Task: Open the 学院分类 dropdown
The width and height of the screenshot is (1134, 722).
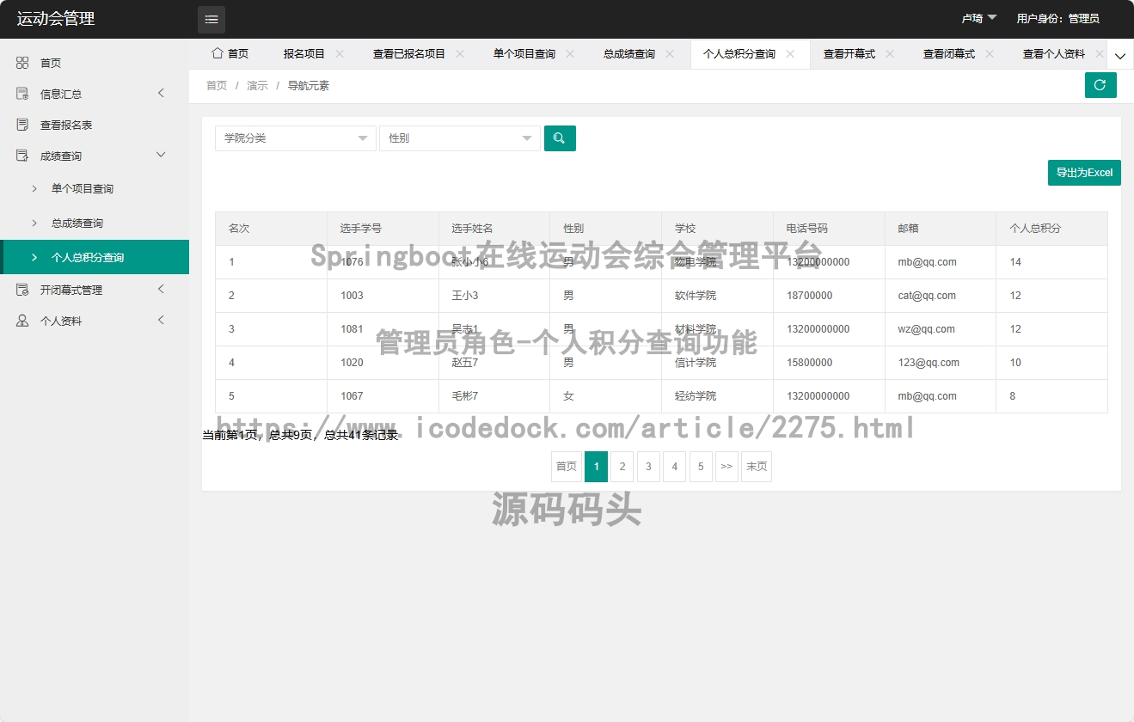Action: (x=295, y=138)
